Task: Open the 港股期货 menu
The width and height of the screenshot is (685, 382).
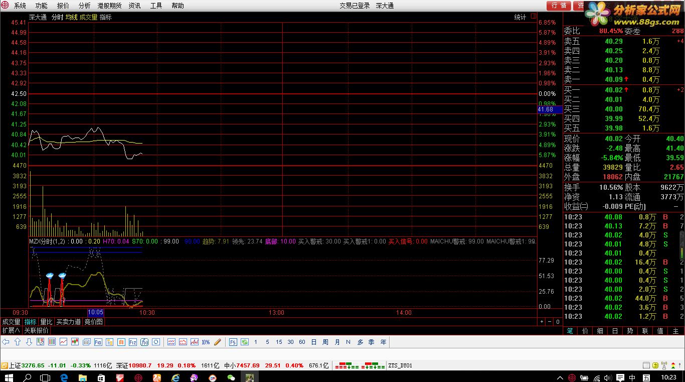Action: point(109,6)
